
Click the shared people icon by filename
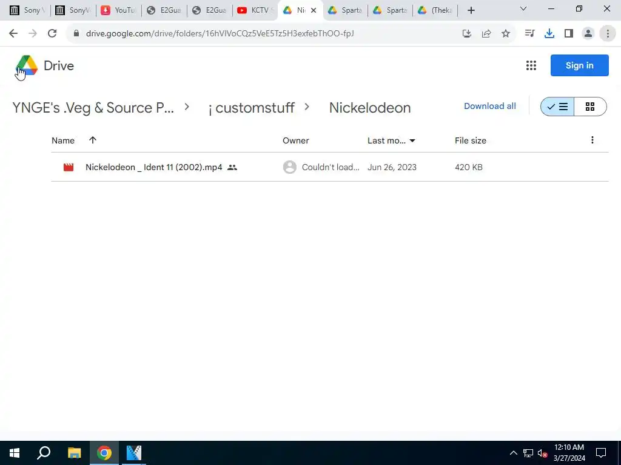point(232,168)
